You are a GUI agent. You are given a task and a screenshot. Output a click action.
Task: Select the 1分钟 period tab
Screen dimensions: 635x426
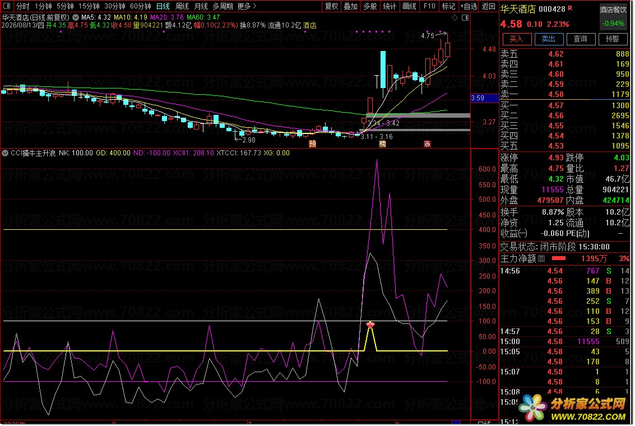(x=43, y=6)
